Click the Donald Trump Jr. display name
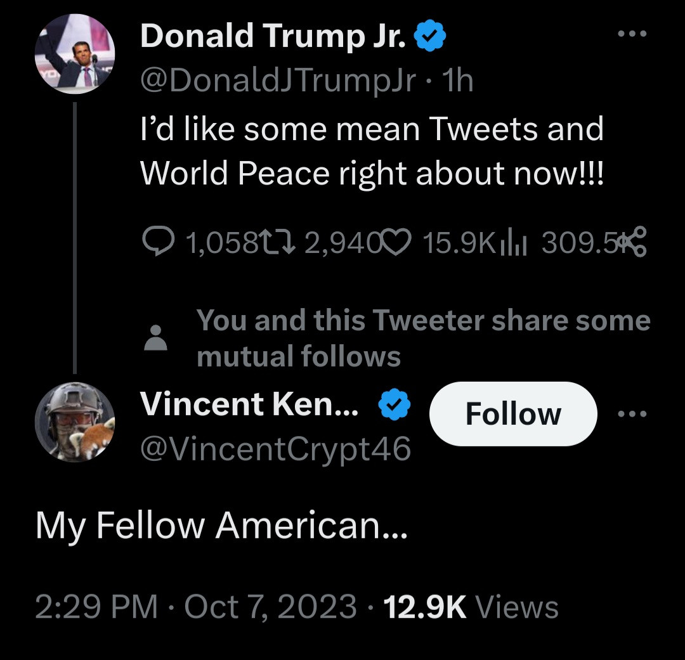The width and height of the screenshot is (685, 660). click(x=273, y=37)
